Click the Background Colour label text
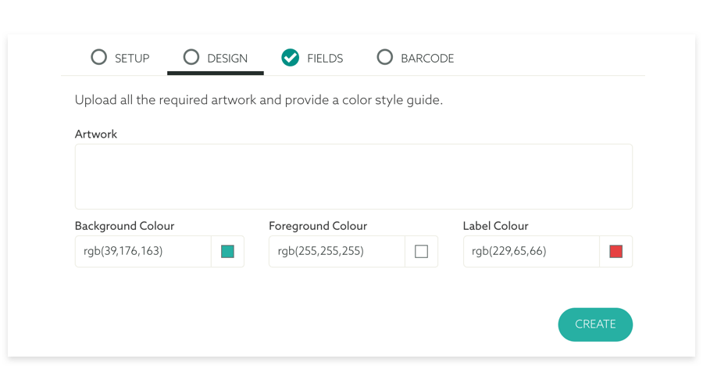The height and width of the screenshot is (391, 703). tap(124, 226)
